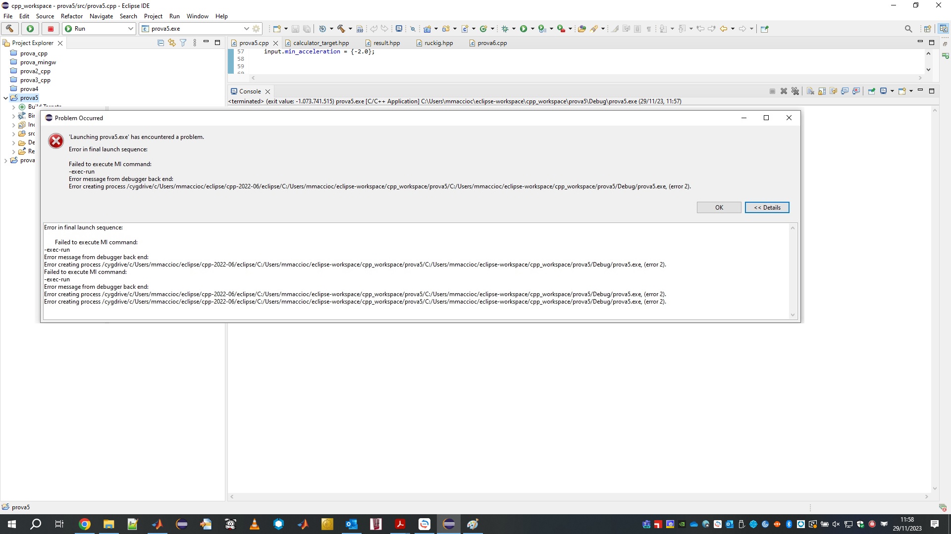Select the prova3_cpp project
Screen dimensions: 951x534
click(35, 80)
